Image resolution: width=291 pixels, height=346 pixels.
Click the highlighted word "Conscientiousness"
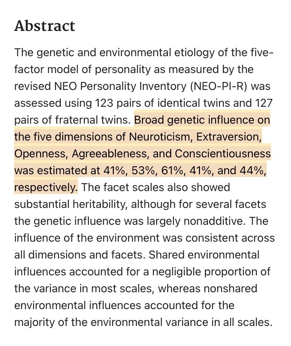pyautogui.click(x=223, y=154)
